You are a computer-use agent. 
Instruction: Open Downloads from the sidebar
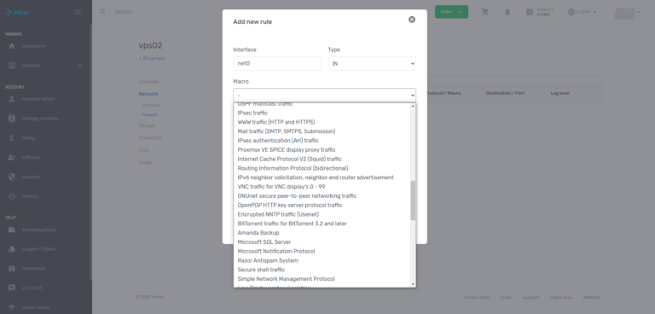pos(34,269)
